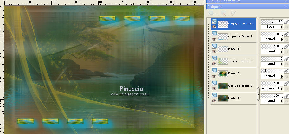Click layer type icon of Groupe - Raster 3
This screenshot has height=134, width=289.
[214, 59]
